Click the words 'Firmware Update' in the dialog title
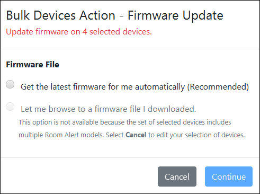Viewport: 260px width, 194px height. (x=175, y=15)
